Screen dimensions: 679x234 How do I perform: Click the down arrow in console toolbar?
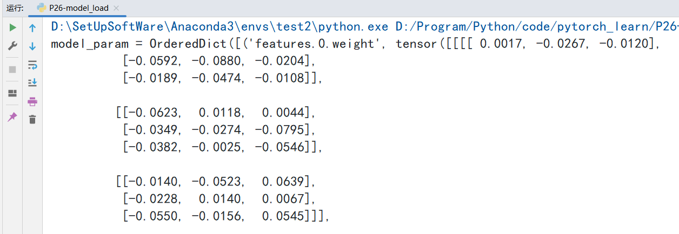[32, 46]
